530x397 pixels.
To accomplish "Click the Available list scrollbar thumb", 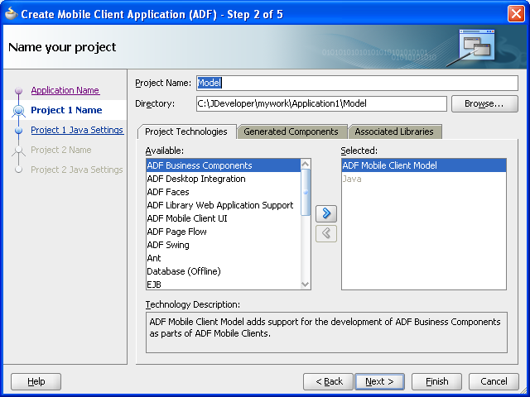I will click(x=306, y=192).
